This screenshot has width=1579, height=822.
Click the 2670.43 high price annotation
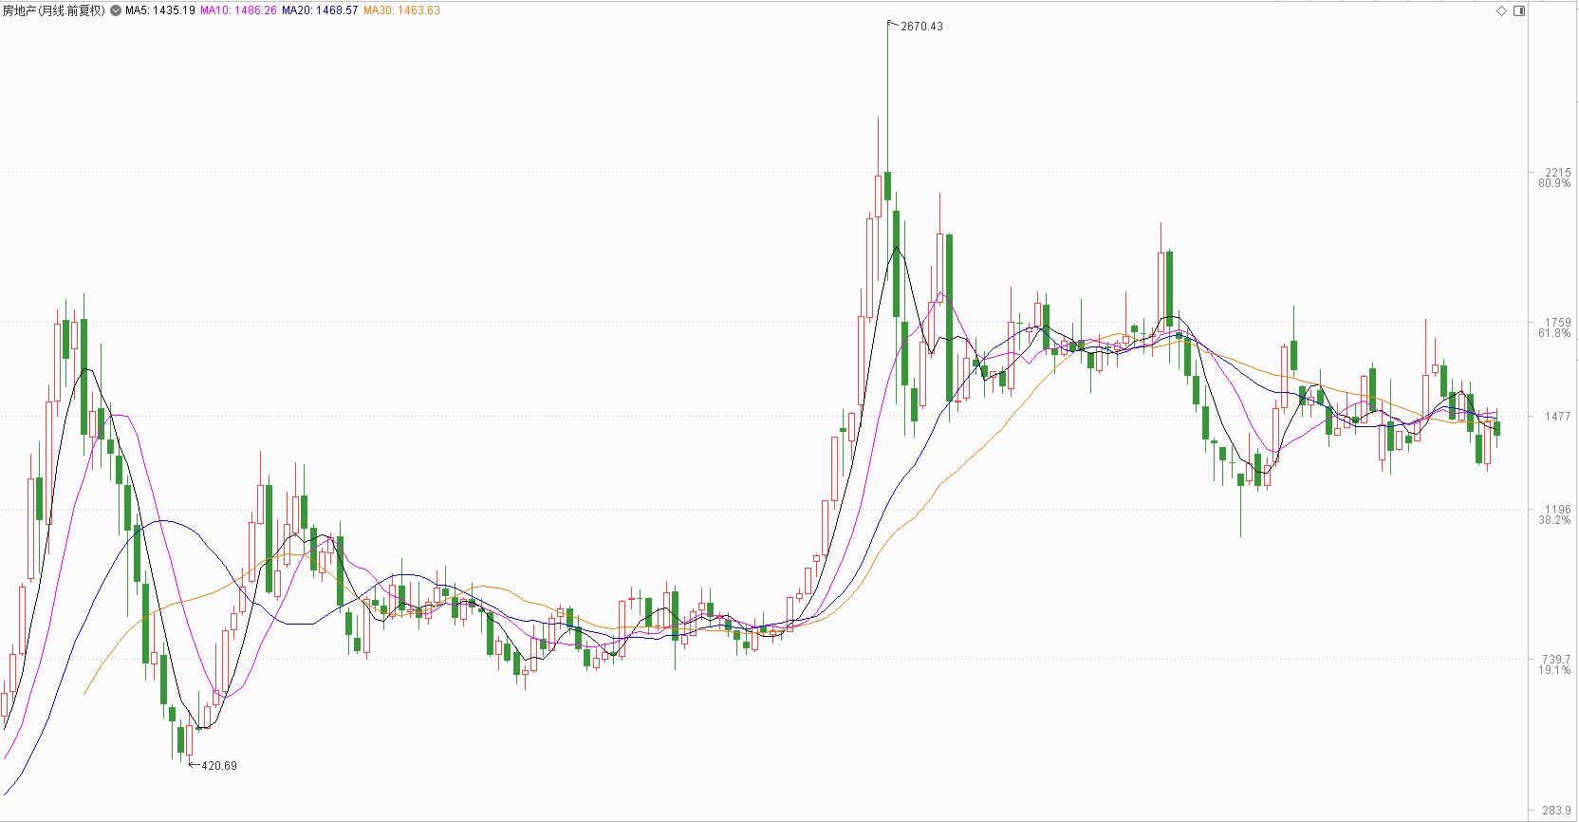[x=921, y=27]
